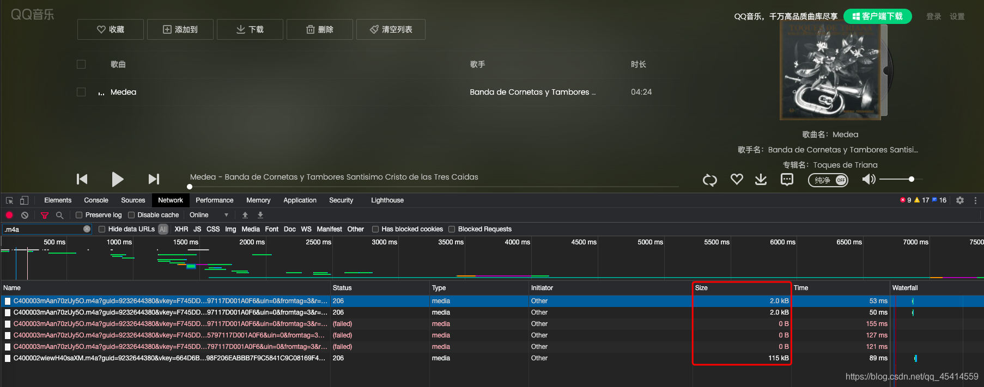This screenshot has width=984, height=387.
Task: Check the Hide data URLs checkbox
Action: [102, 229]
